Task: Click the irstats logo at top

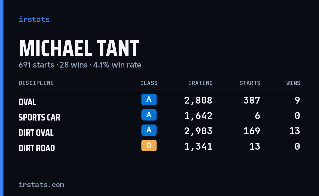Action: tap(34, 19)
